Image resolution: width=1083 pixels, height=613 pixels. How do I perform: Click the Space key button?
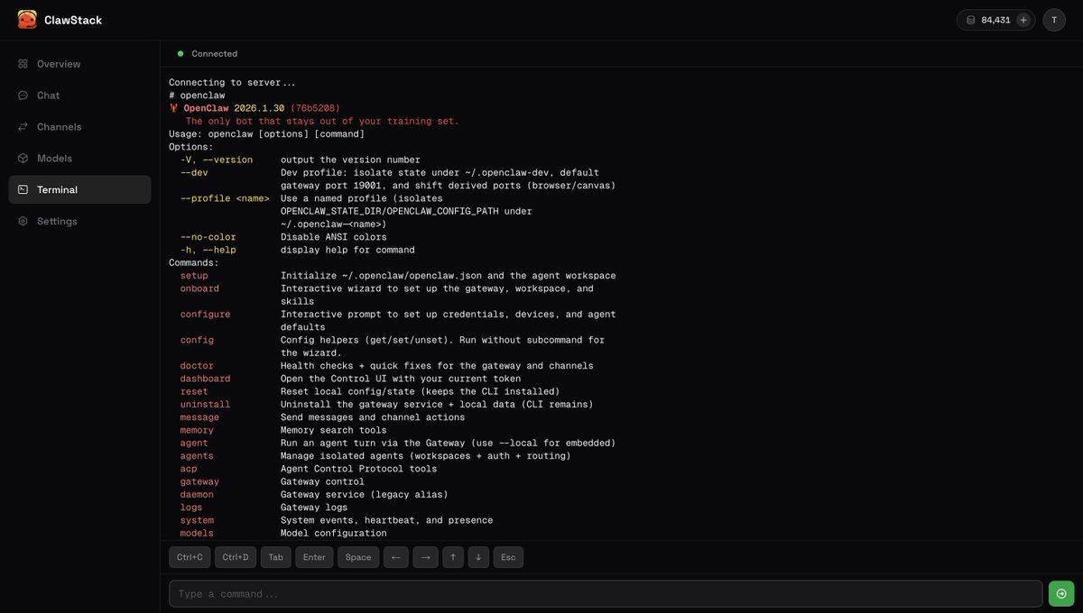pos(358,557)
